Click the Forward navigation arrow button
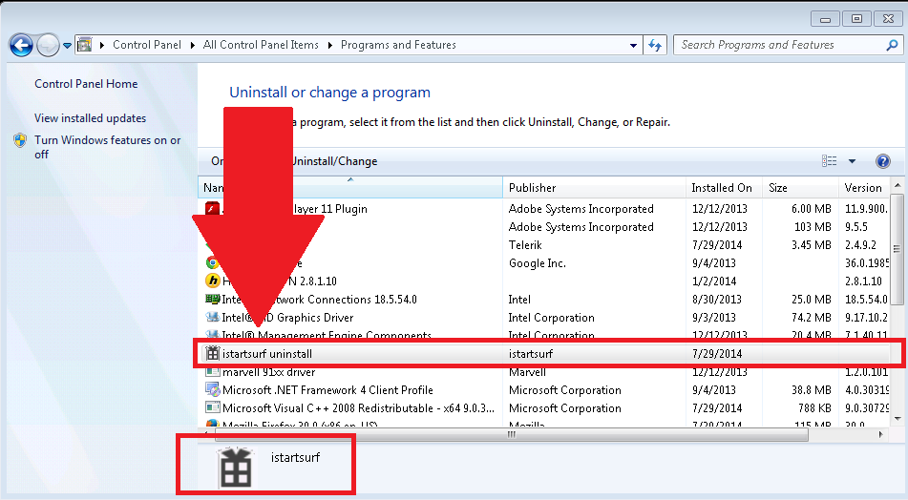Screen dimensions: 908x500 (48, 45)
